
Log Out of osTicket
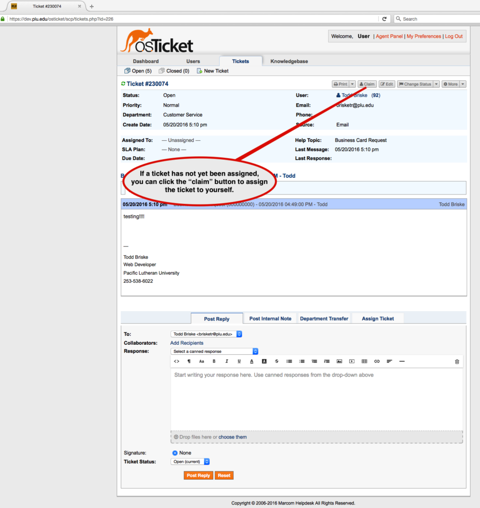[454, 36]
